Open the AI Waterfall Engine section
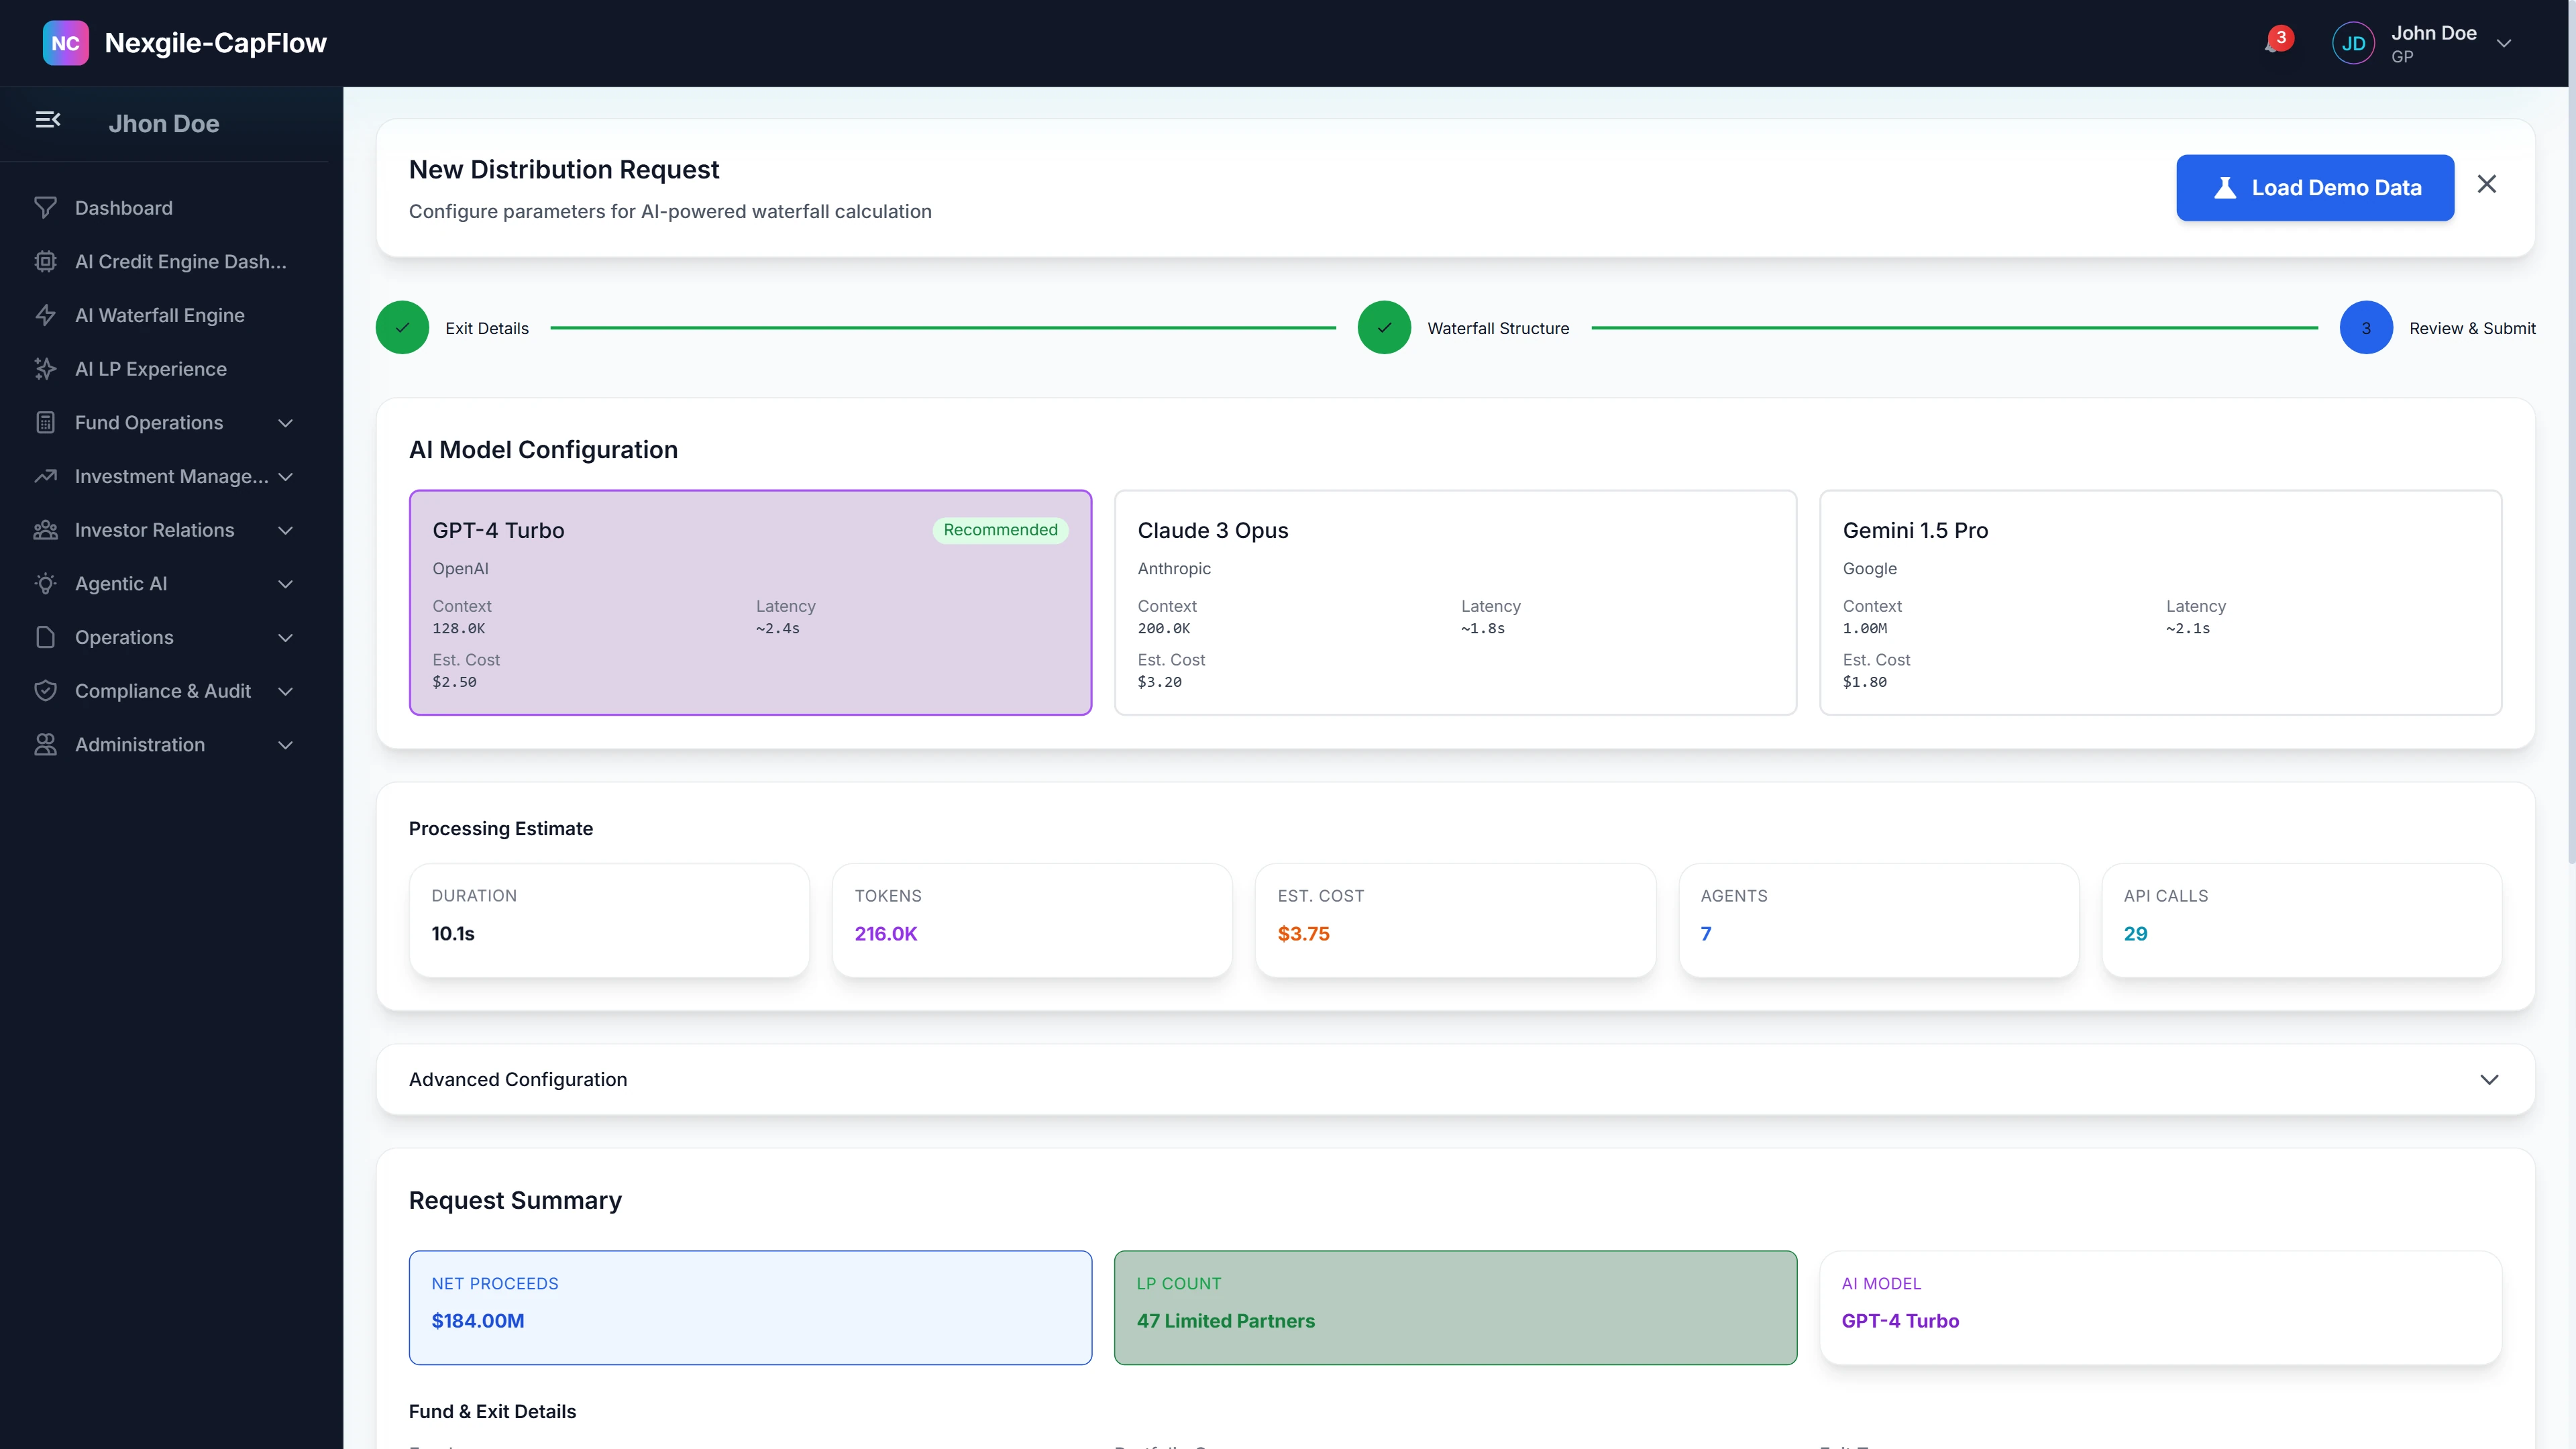This screenshot has height=1449, width=2576. [x=159, y=314]
